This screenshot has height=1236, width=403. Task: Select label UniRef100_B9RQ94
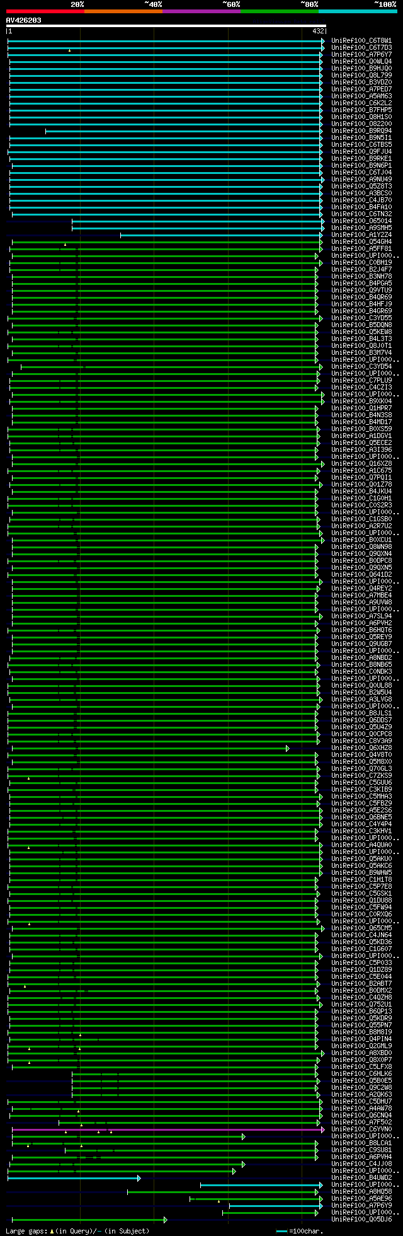361,131
